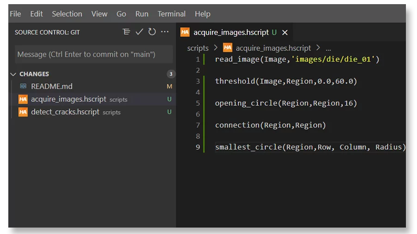Screen dimensions: 417x234
Task: Click the README.md file icon
Action: click(x=23, y=86)
